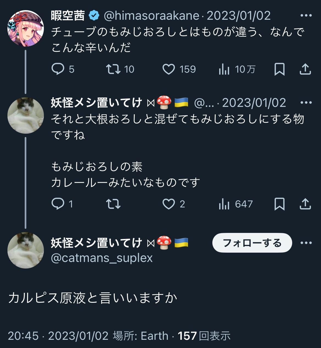321x348 pixels.
Task: Open the @catmans_suplex profile handle
Action: pos(102,258)
